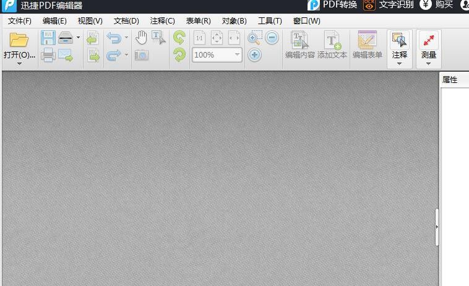Open the Undo history dropdown arrow
The image size is (469, 286).
pos(126,38)
